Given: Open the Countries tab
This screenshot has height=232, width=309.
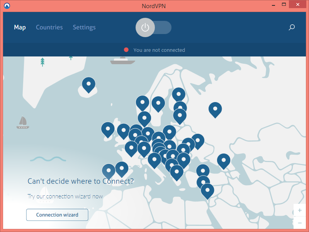Looking at the screenshot, I should coord(49,27).
